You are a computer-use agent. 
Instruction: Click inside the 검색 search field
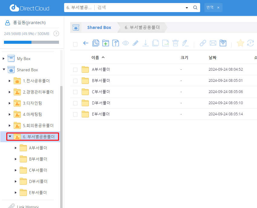tap(139, 8)
